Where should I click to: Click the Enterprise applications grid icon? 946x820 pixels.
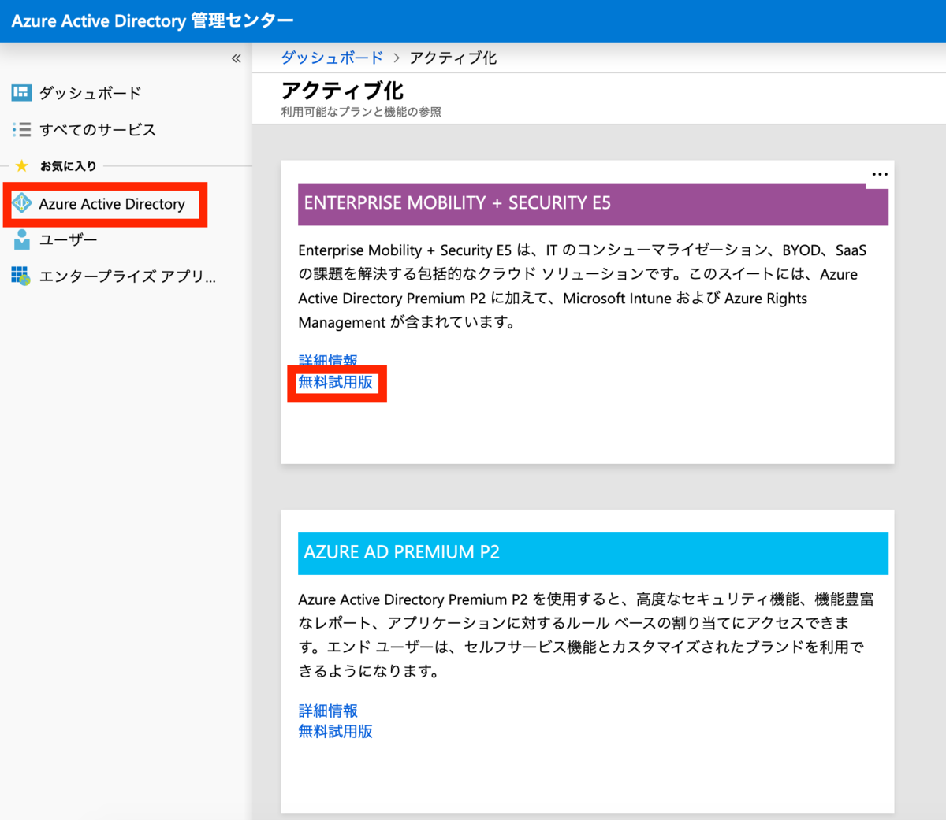[x=21, y=276]
